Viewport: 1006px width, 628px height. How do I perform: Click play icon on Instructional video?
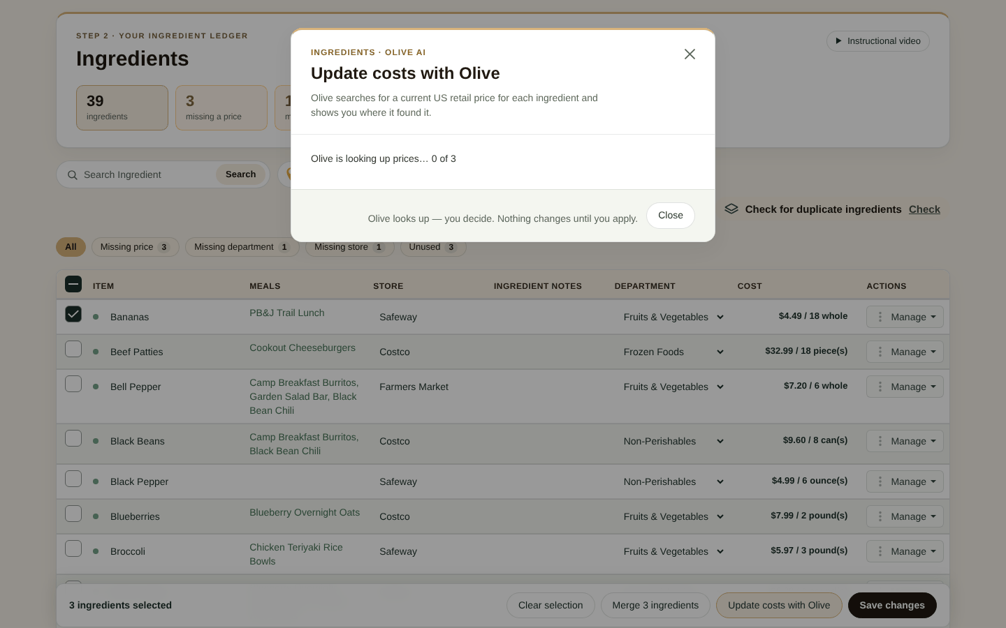pos(839,41)
